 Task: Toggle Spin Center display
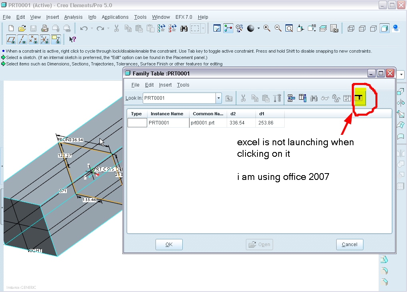coord(228,28)
